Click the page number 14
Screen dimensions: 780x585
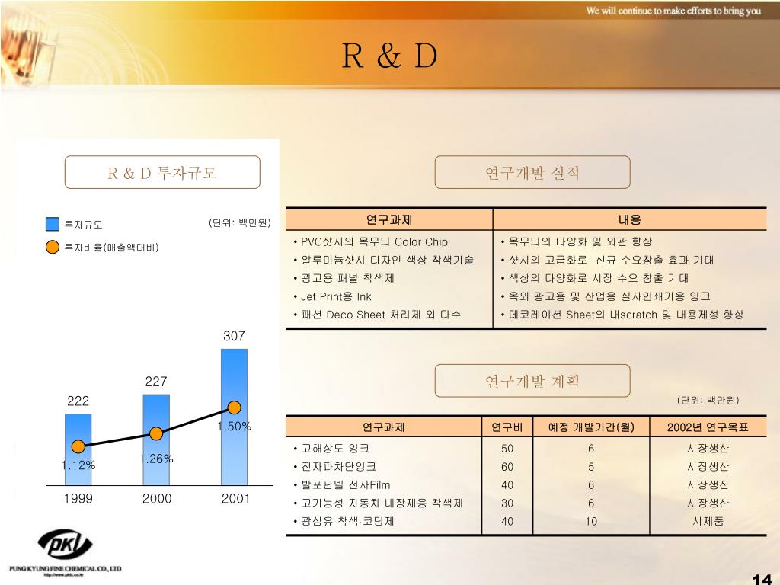[762, 579]
